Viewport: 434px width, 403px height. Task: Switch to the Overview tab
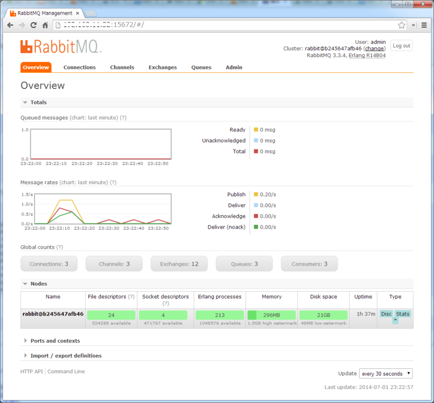tap(36, 67)
